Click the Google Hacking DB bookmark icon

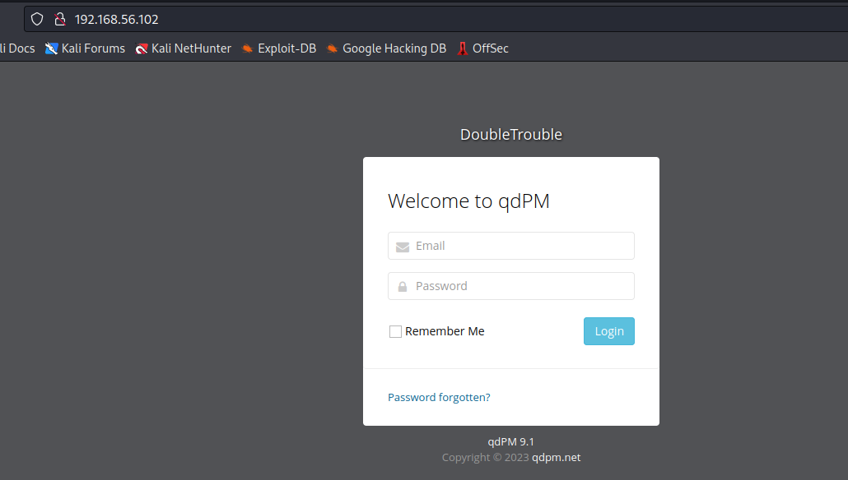(x=332, y=48)
